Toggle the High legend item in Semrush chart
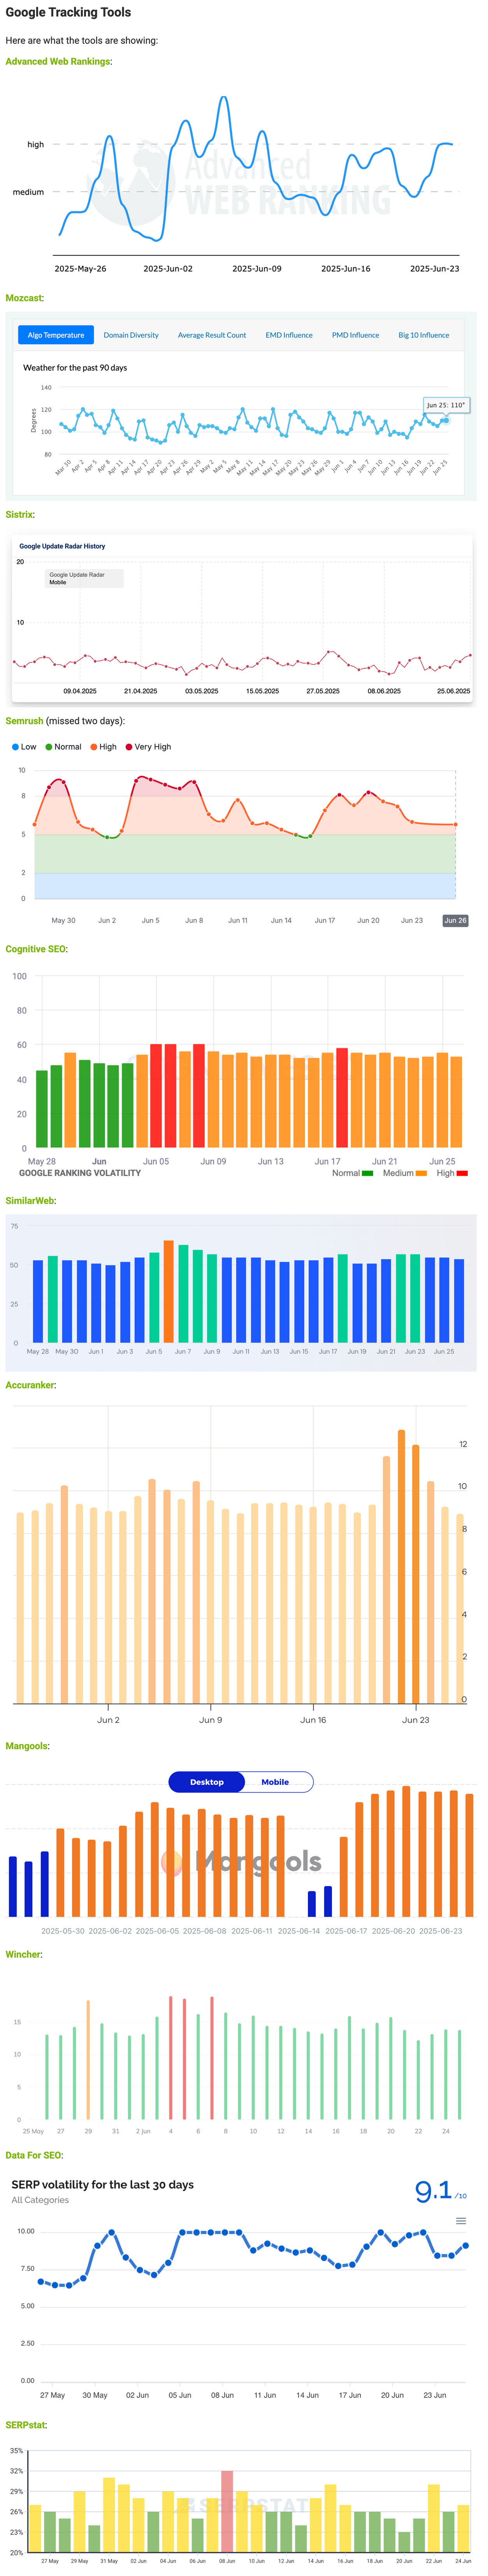The height and width of the screenshot is (2576, 488). coord(103,747)
